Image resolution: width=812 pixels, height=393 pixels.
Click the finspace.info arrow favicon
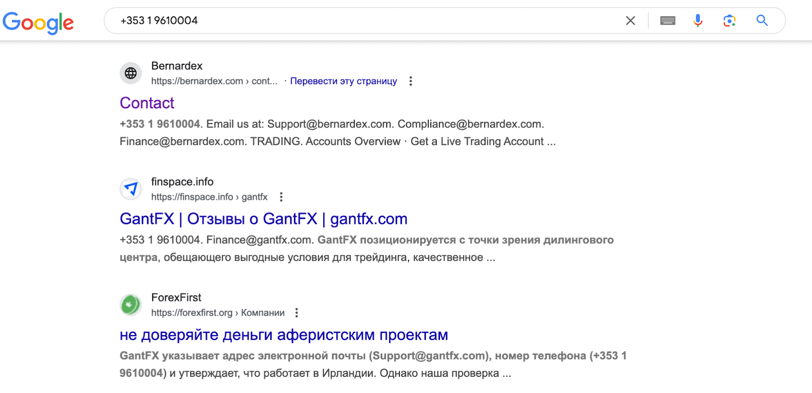[131, 189]
